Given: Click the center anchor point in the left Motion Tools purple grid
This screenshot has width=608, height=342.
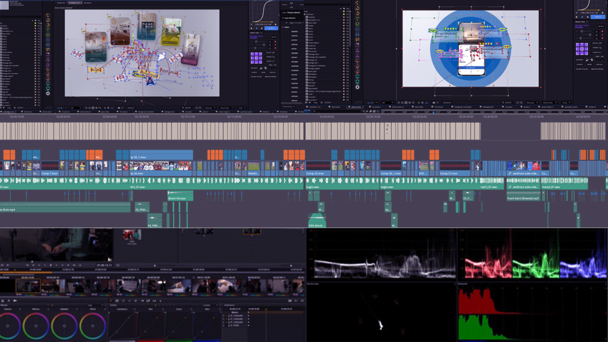Looking at the screenshot, I should tap(256, 58).
